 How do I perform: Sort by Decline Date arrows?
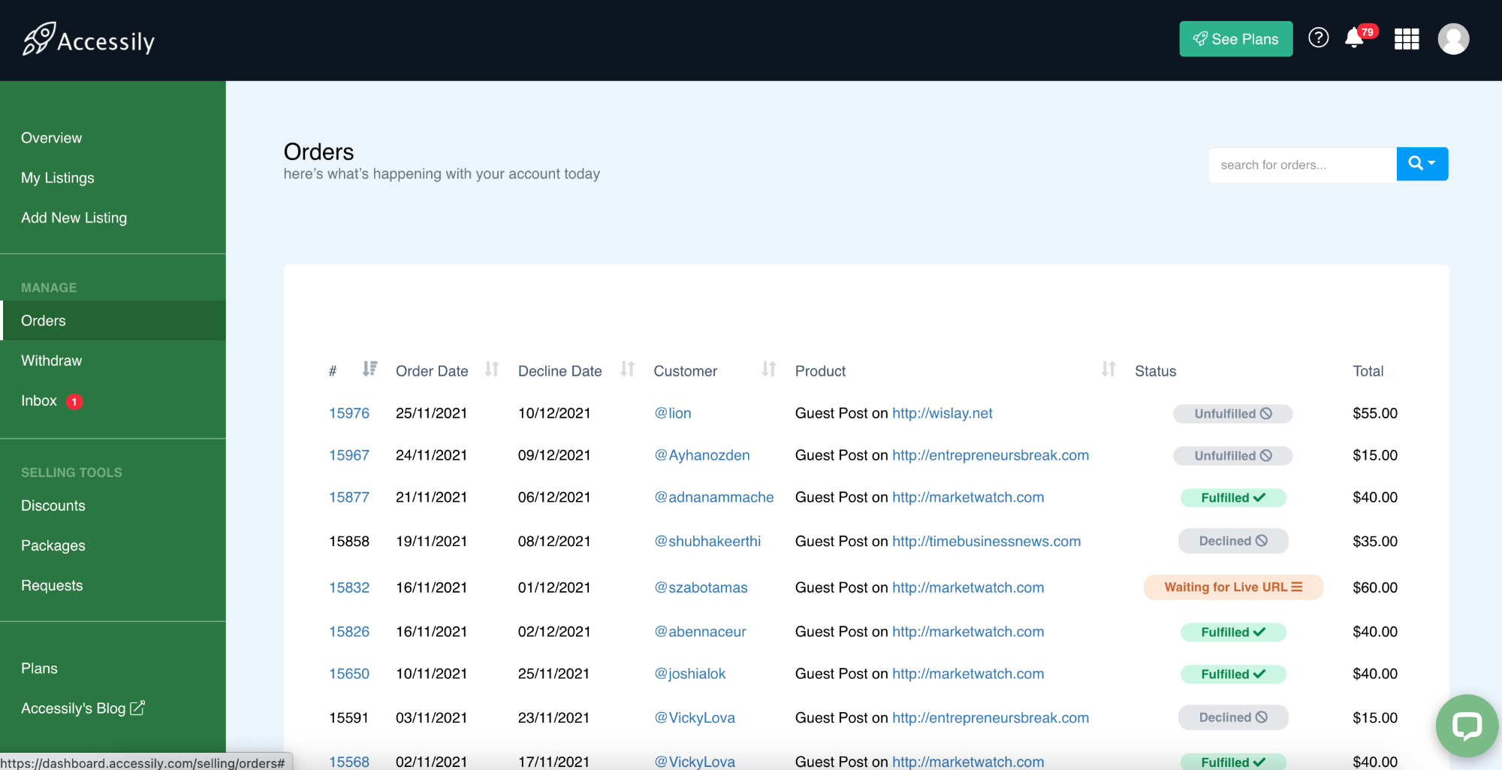pyautogui.click(x=628, y=369)
